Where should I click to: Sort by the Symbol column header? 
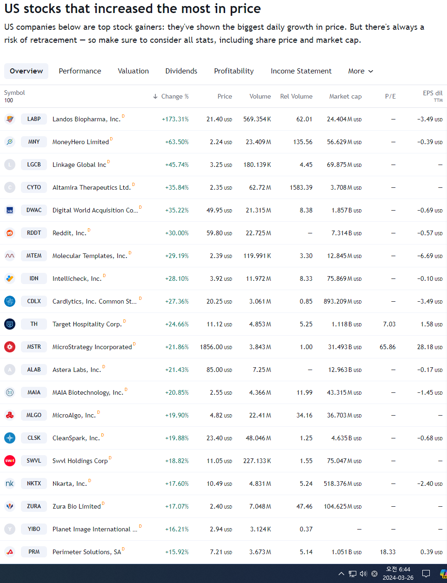coord(14,93)
